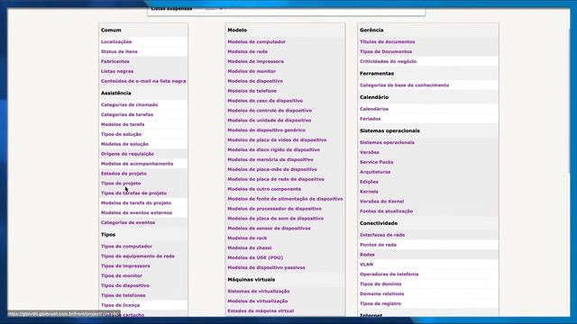Open Categorias de chamado
This screenshot has width=577, height=324.
click(129, 105)
